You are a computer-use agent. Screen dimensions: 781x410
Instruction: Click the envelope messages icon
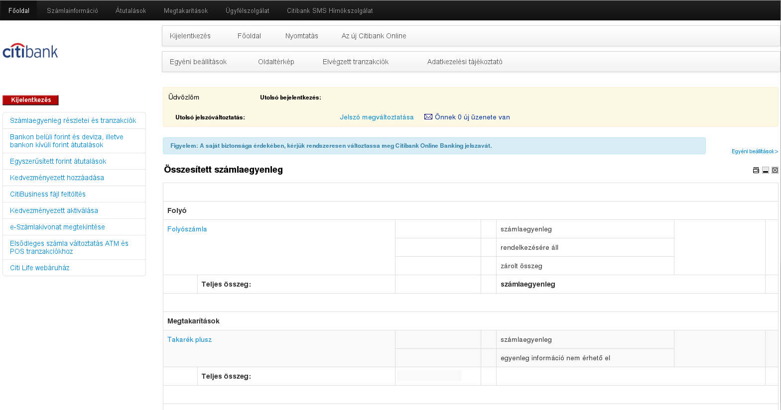428,117
